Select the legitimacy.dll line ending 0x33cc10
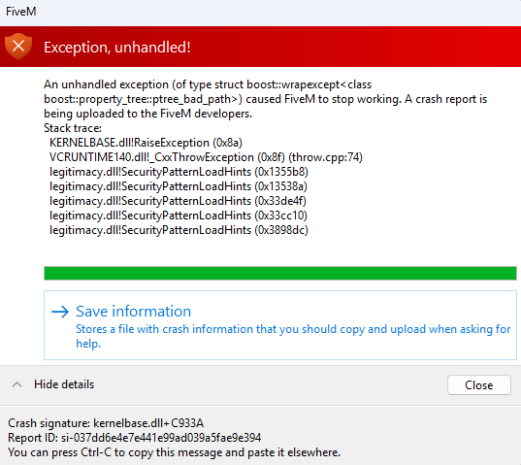The image size is (521, 465). click(179, 216)
